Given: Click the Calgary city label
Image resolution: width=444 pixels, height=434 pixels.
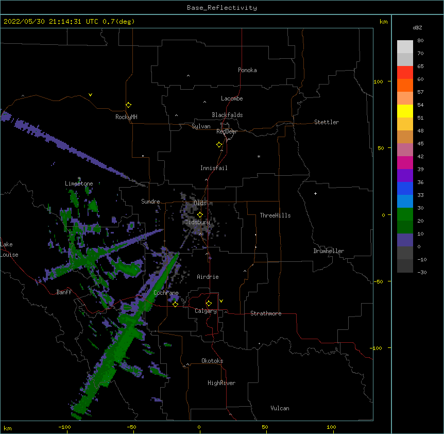Looking at the screenshot, I should click(206, 311).
